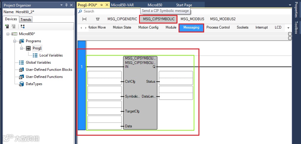Screen dimensions: 301x144
Task: Pick the MSG_CIPSYMBOLIC instruction
Action: (x=159, y=19)
